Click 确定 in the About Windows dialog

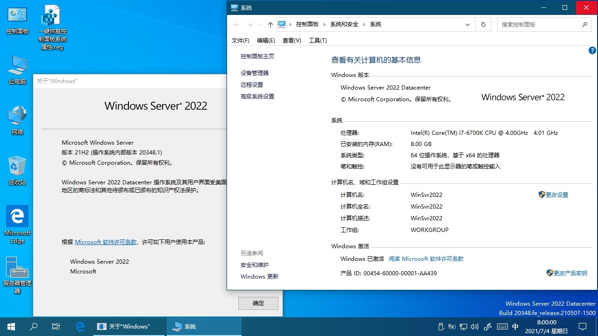258,303
